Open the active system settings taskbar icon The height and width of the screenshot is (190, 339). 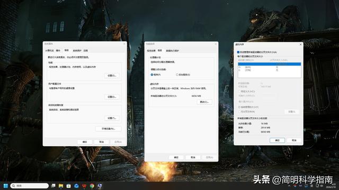(100, 186)
